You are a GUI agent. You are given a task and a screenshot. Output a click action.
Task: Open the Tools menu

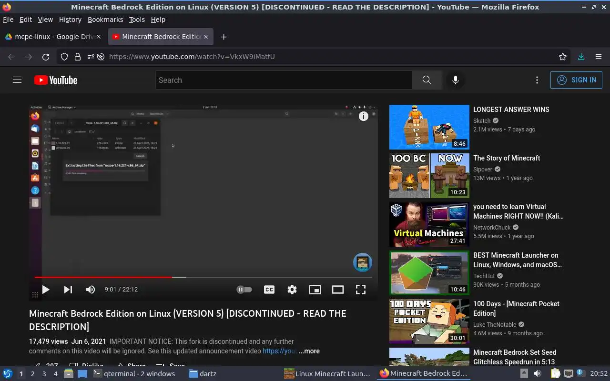137,20
